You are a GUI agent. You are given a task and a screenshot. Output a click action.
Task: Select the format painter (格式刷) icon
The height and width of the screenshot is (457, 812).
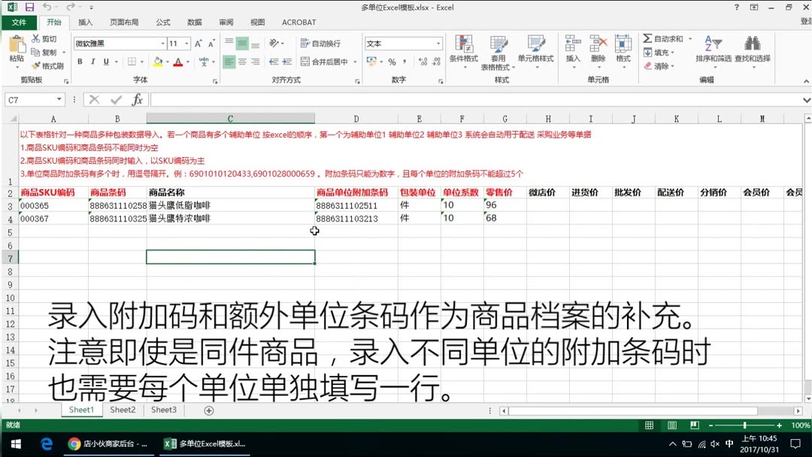(x=36, y=65)
